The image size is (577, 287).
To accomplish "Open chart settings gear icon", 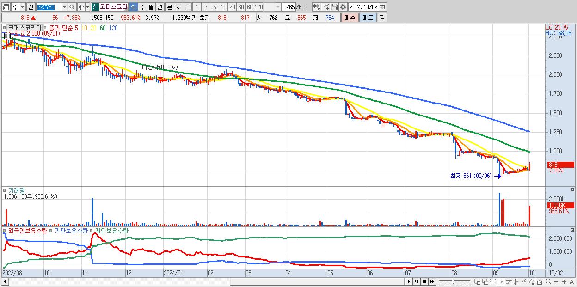I will (343, 7).
